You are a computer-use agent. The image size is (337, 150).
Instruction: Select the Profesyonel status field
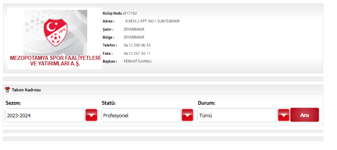(141, 115)
